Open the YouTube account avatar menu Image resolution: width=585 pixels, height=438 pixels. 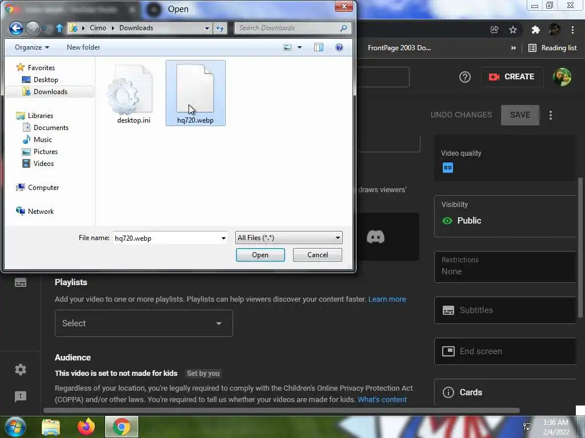(x=562, y=77)
